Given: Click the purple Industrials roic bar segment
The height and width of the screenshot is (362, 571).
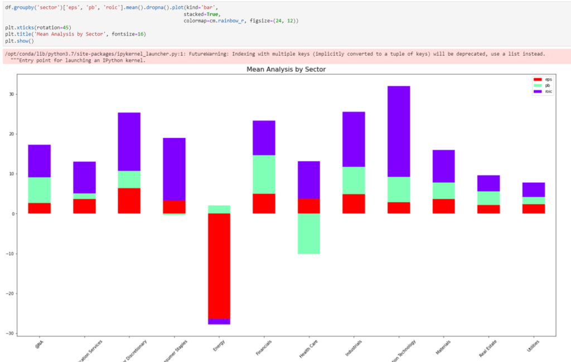Looking at the screenshot, I should click(354, 139).
